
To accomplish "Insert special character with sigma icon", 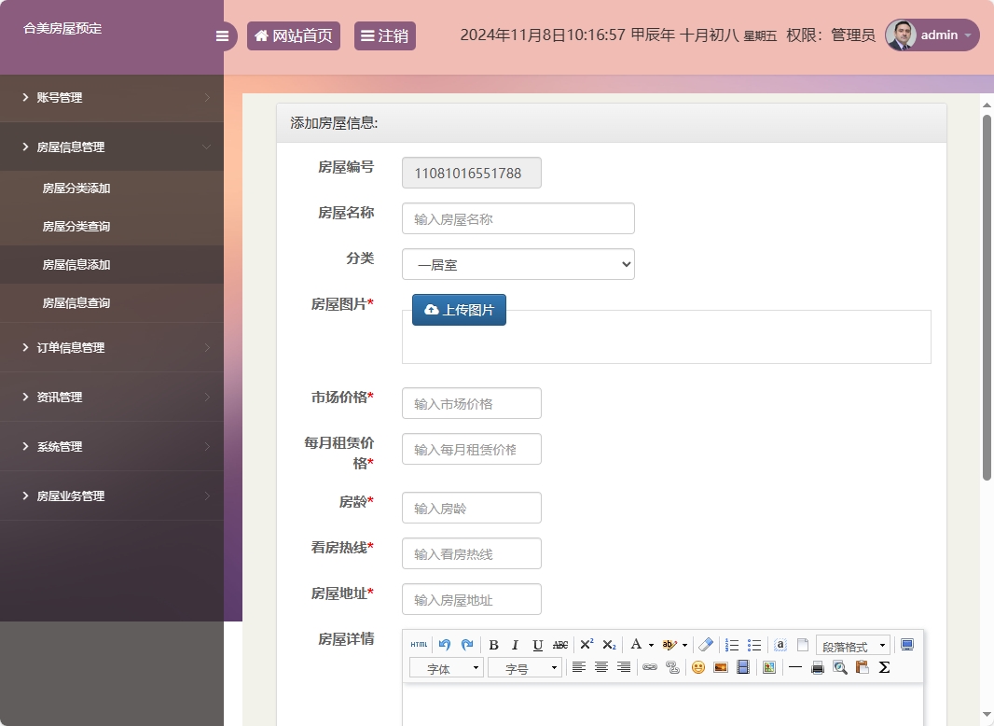I will (884, 667).
